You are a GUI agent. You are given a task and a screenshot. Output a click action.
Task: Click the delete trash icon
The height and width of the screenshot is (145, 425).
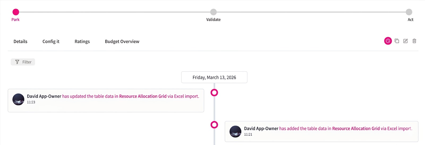click(414, 41)
